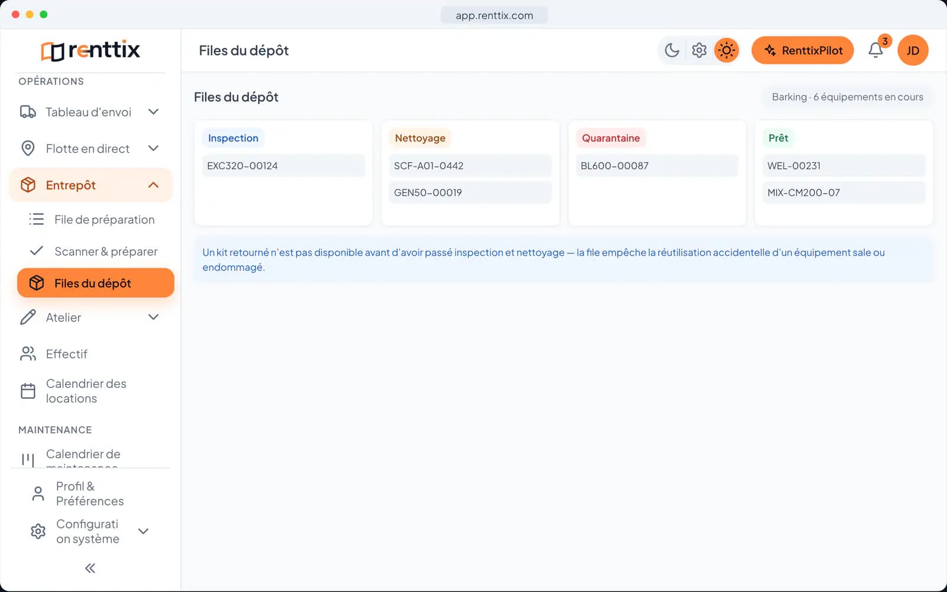This screenshot has height=592, width=947.
Task: Open JD user avatar menu
Action: pyautogui.click(x=913, y=50)
